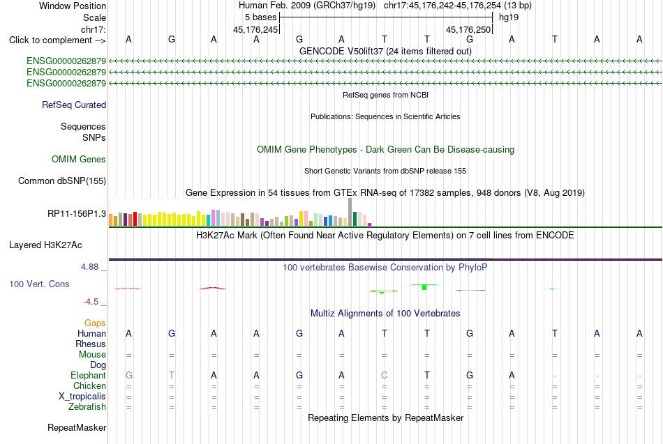Click the RepeatMasker track label

pyautogui.click(x=77, y=428)
